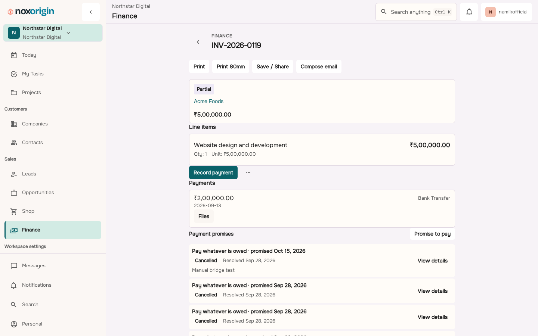This screenshot has height=336, width=538.
Task: Click the Messages chat icon
Action: (14, 266)
